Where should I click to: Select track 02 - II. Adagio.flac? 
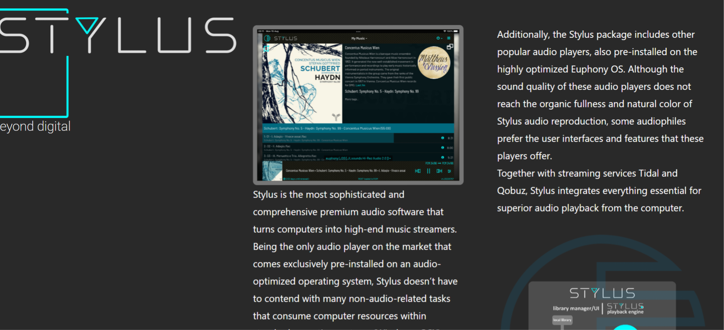tap(358, 147)
